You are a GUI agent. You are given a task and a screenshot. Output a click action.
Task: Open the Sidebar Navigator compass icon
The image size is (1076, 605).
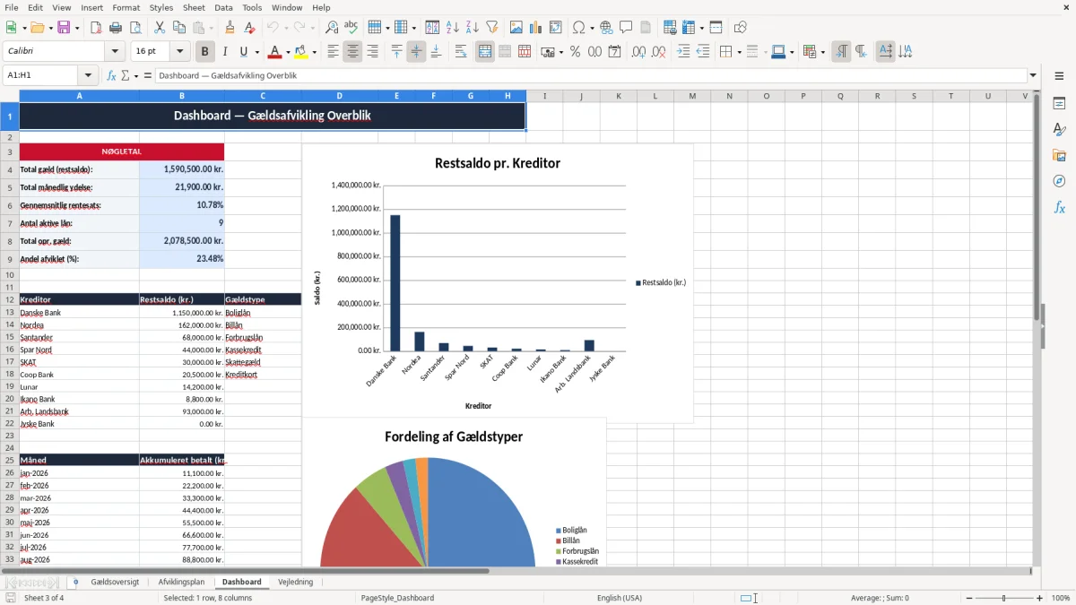pyautogui.click(x=1059, y=181)
